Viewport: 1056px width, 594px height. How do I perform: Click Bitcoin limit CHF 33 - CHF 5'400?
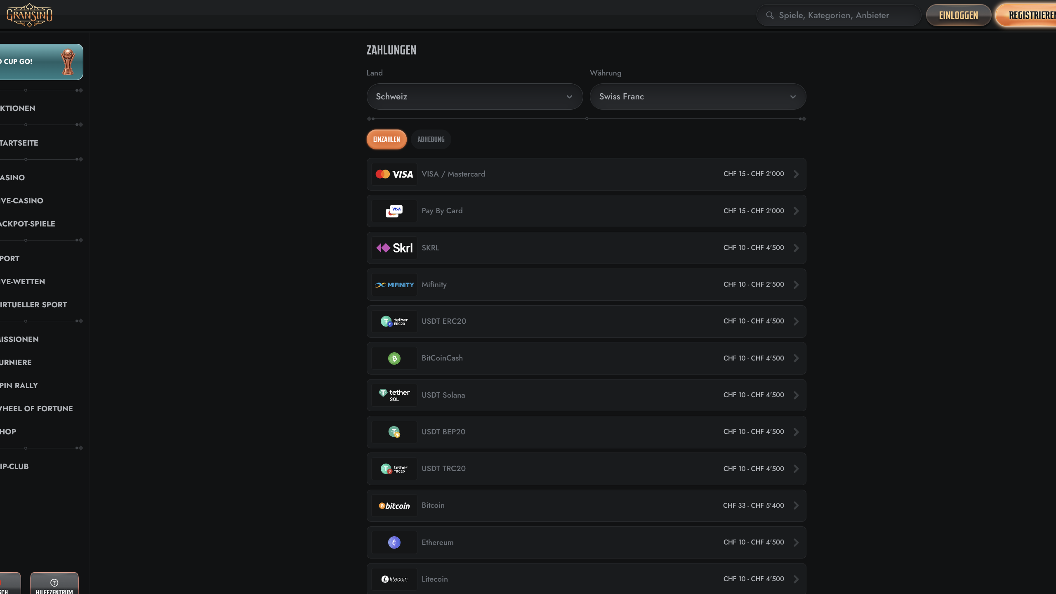click(753, 506)
